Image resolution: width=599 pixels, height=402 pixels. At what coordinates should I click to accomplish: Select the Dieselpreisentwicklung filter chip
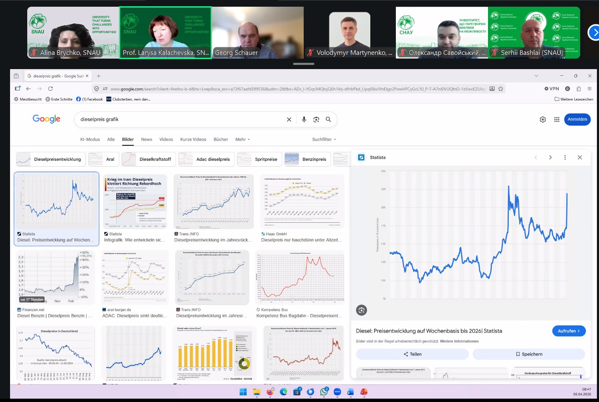51,159
